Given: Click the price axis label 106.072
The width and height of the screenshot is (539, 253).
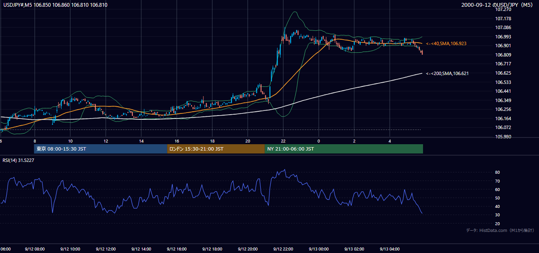Looking at the screenshot, I should coord(504,127).
